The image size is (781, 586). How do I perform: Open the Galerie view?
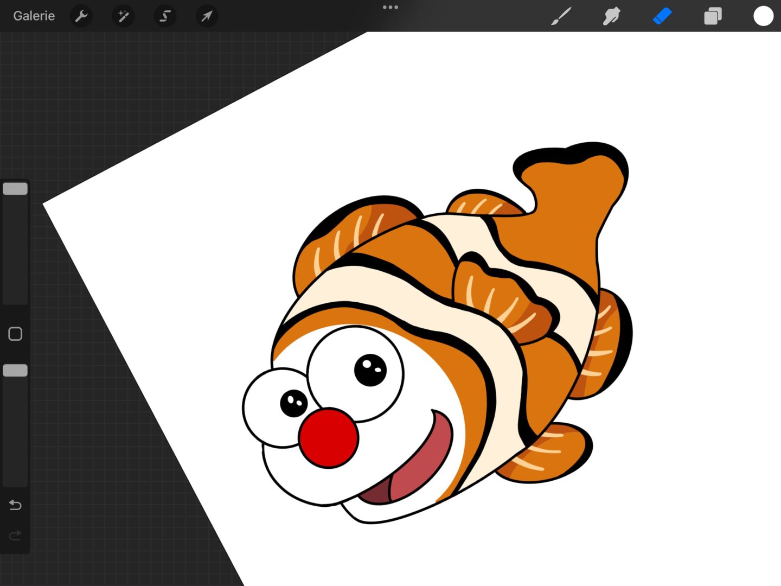[34, 16]
